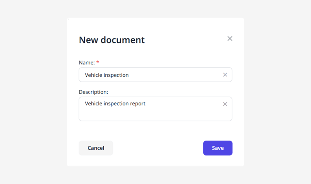Click the gray backdrop outside the dialog
This screenshot has width=311, height=184.
coord(33,98)
